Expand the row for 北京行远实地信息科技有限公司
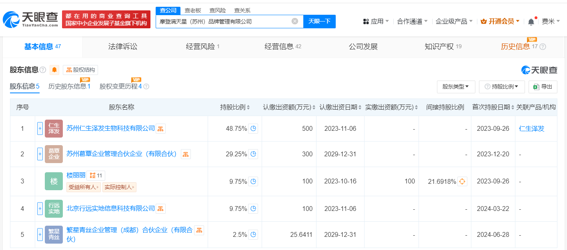Screen dimensions: 567x250 point(40,209)
